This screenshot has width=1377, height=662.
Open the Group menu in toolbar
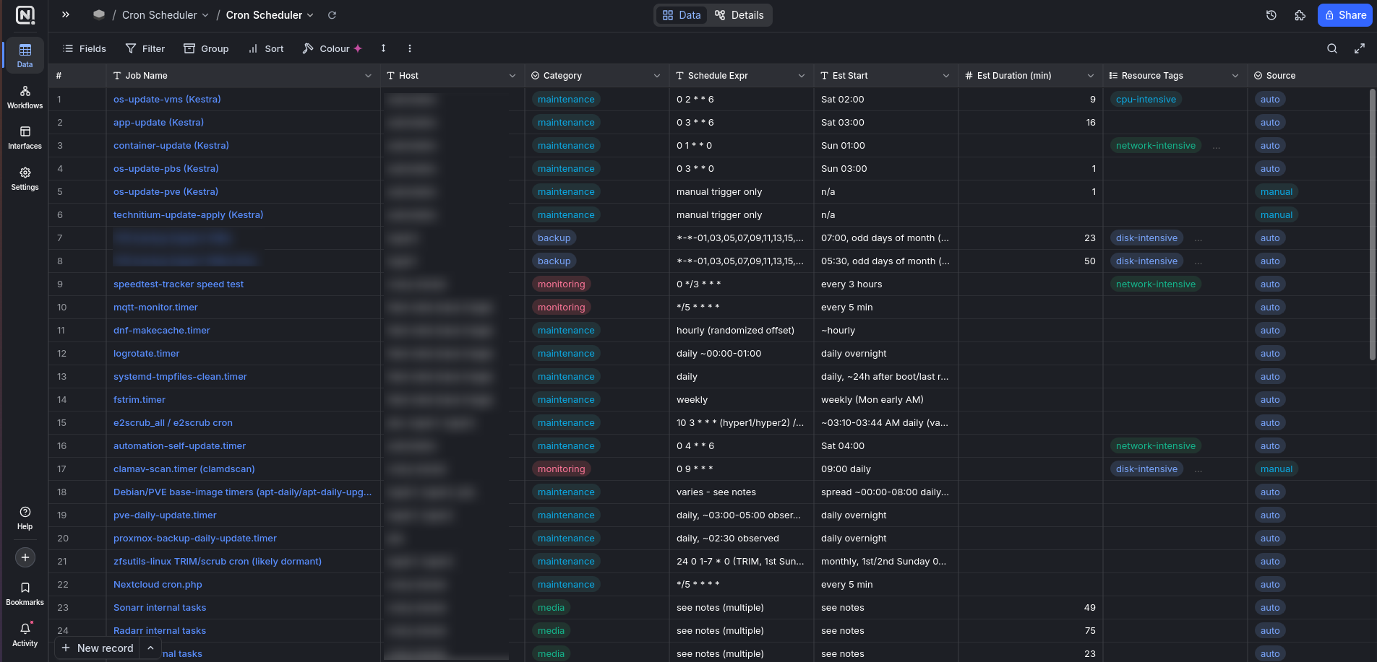[206, 48]
